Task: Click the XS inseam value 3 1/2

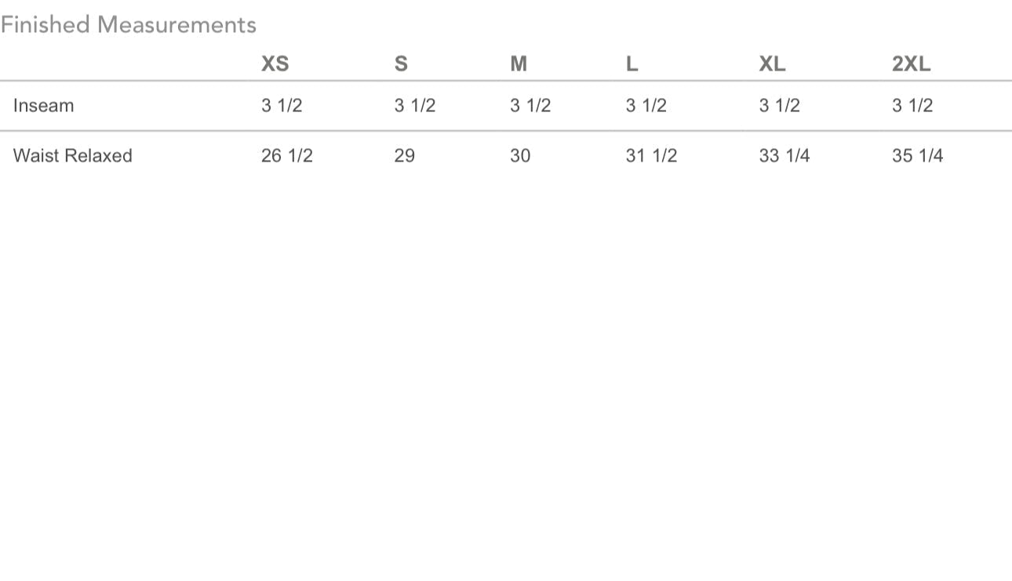Action: (282, 106)
